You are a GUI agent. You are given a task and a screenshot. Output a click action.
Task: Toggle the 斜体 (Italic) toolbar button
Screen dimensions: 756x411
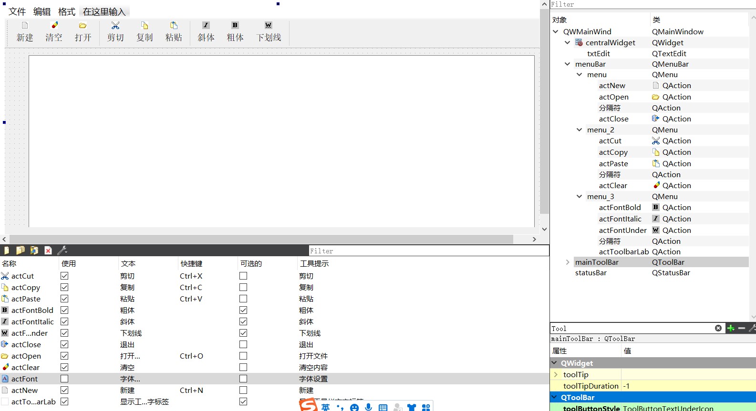click(206, 32)
